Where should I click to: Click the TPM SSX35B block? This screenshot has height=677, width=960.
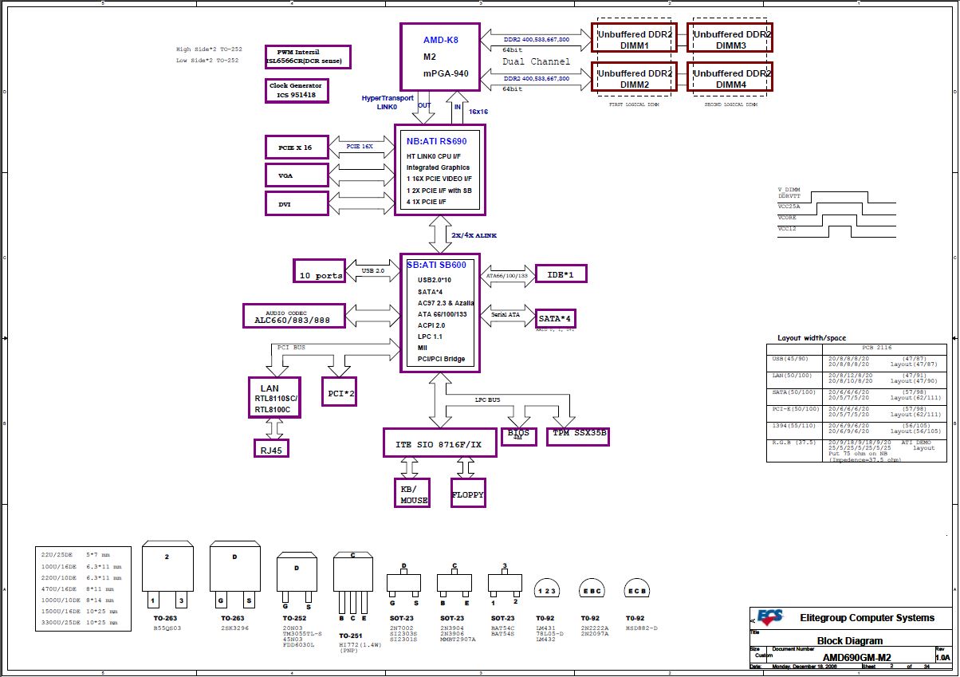(x=579, y=435)
